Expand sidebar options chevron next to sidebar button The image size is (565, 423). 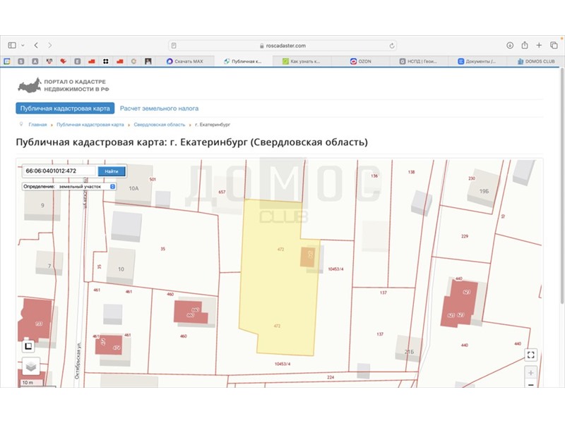pyautogui.click(x=23, y=45)
